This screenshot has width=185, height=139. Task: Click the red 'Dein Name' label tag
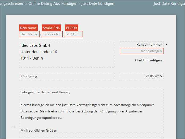point(28,28)
